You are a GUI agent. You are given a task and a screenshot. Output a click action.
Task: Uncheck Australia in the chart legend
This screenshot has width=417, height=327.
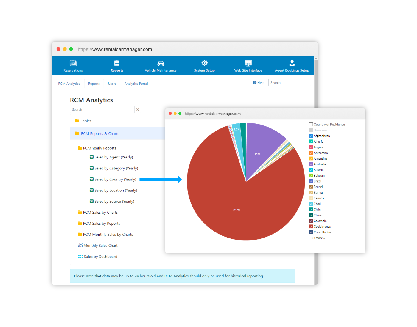311,164
